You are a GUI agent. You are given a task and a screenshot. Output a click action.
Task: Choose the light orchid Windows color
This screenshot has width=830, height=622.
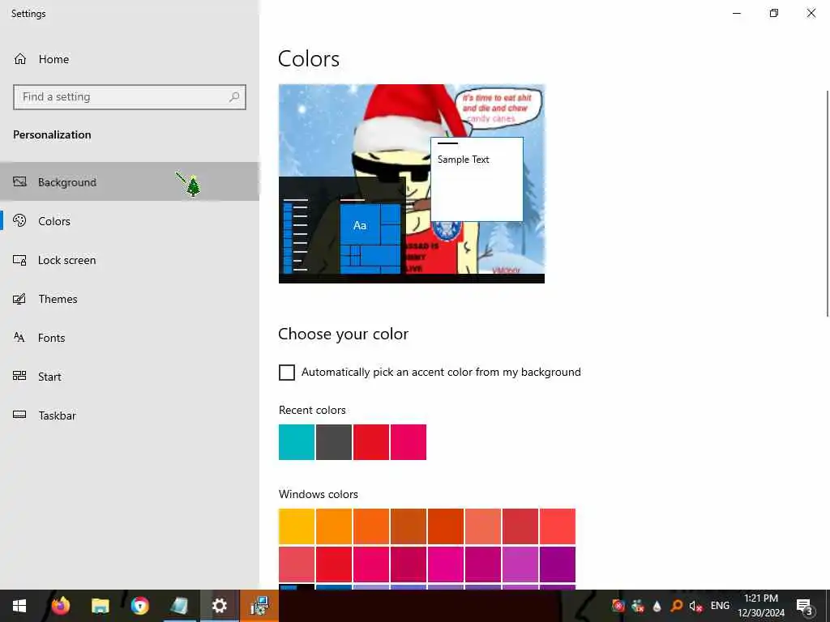(520, 564)
